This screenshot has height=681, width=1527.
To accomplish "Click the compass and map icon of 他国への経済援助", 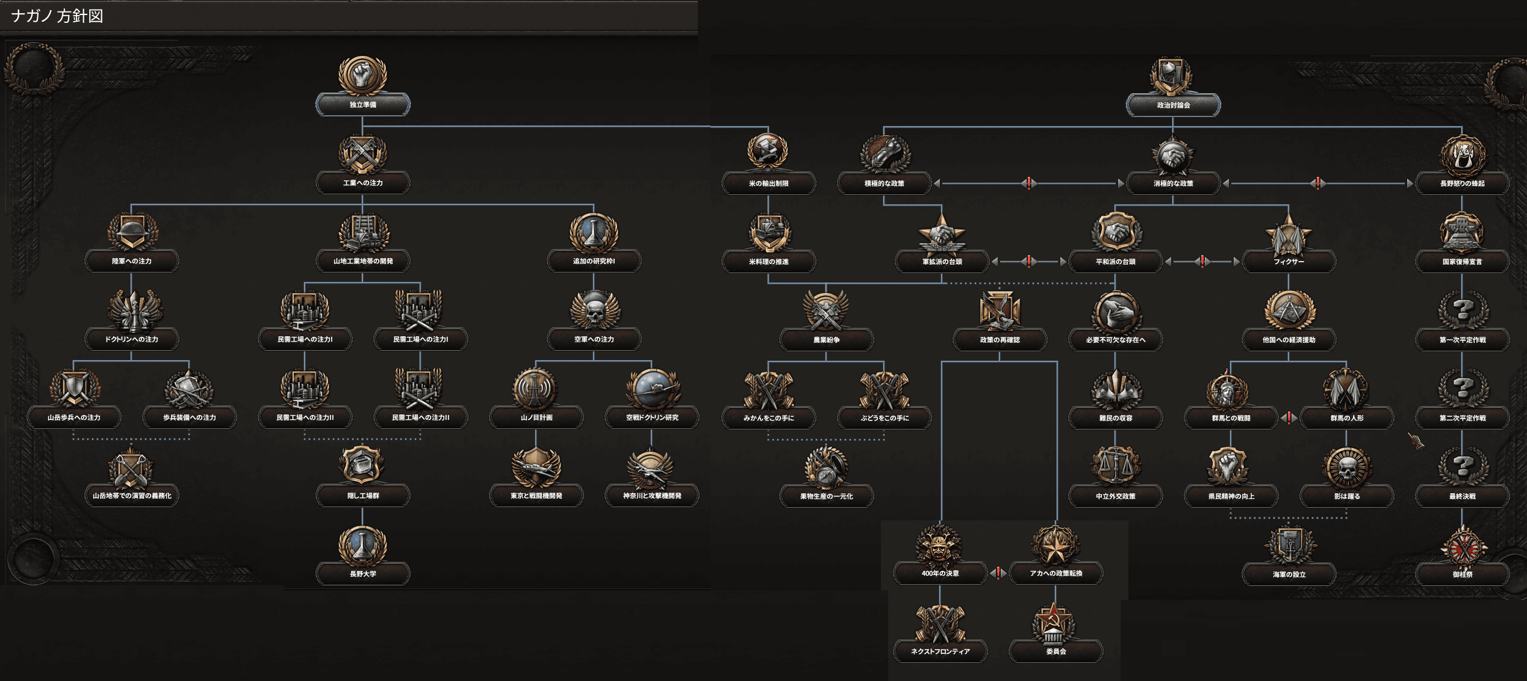I will (x=1289, y=310).
